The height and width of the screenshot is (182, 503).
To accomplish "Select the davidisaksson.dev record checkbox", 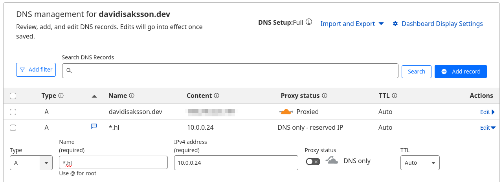I will pyautogui.click(x=13, y=112).
